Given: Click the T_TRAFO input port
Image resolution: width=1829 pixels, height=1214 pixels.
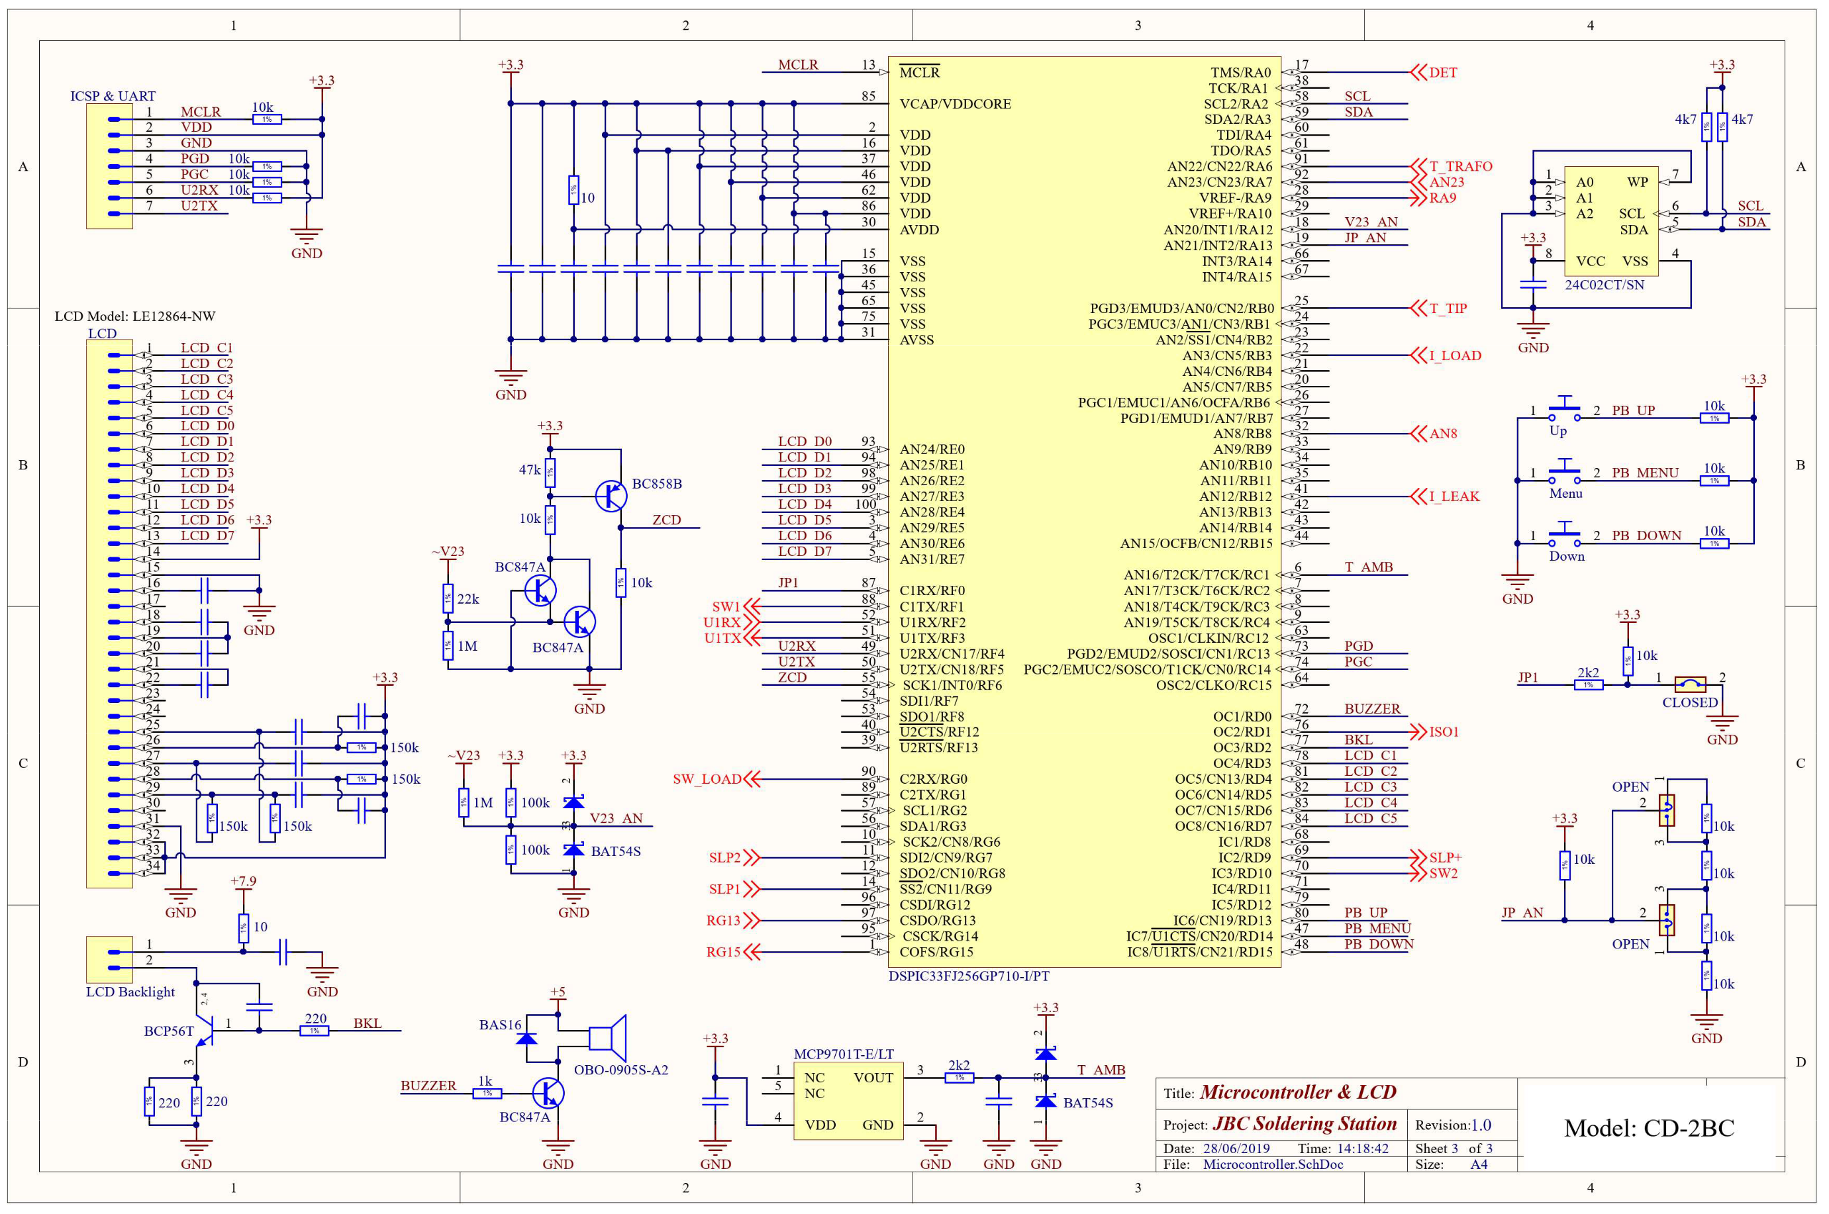Looking at the screenshot, I should 1452,166.
